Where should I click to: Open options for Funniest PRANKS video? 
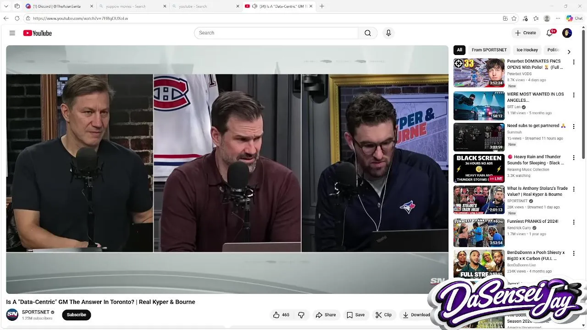(x=573, y=222)
